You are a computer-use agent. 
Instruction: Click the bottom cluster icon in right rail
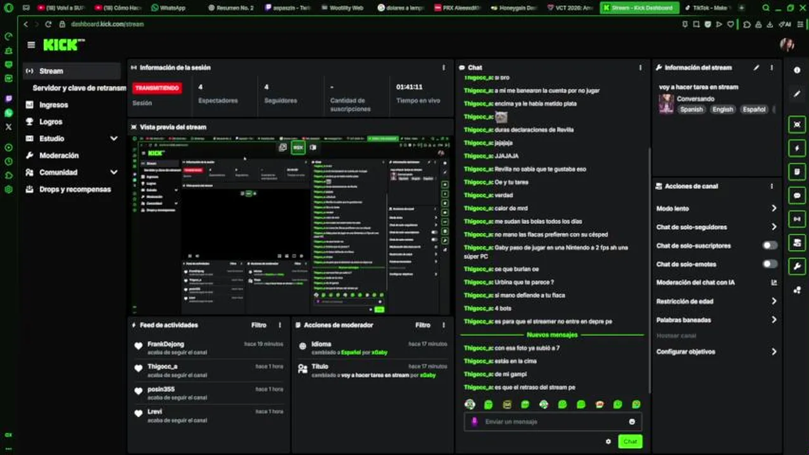(797, 290)
